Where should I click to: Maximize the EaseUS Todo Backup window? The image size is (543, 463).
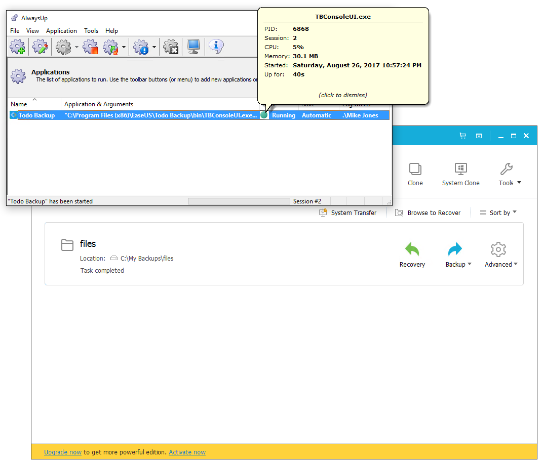tap(514, 136)
